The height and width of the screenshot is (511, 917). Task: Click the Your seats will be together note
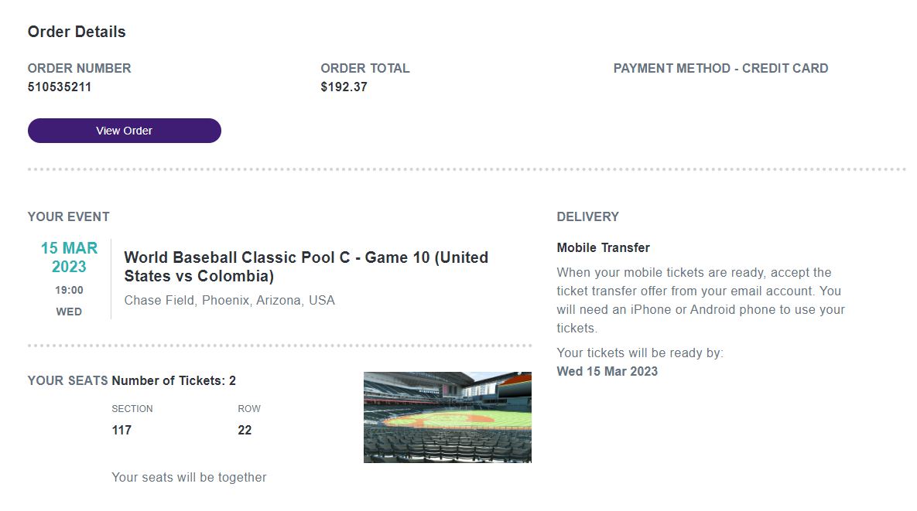pos(189,477)
